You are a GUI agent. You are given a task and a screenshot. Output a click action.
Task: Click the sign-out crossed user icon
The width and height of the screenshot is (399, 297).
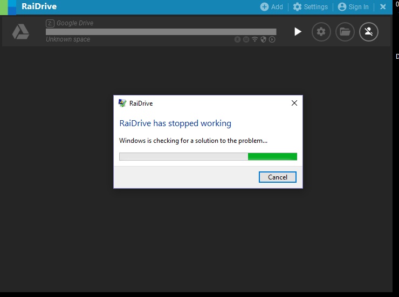click(x=368, y=32)
